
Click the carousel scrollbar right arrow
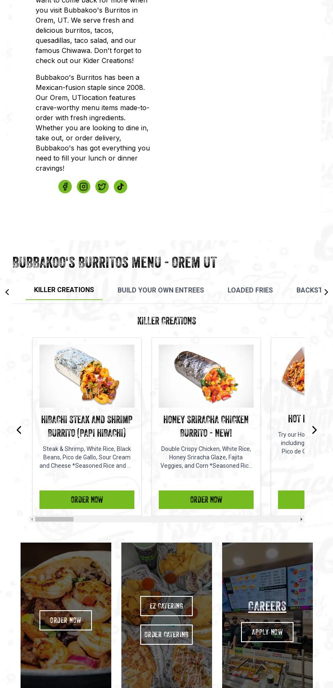[x=301, y=519]
